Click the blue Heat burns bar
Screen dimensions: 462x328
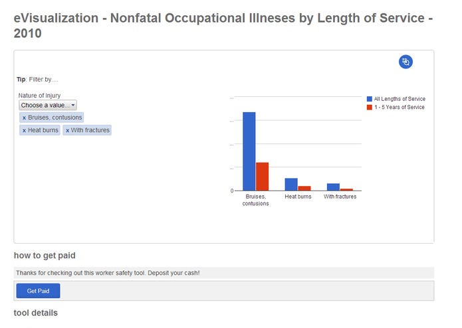291,185
